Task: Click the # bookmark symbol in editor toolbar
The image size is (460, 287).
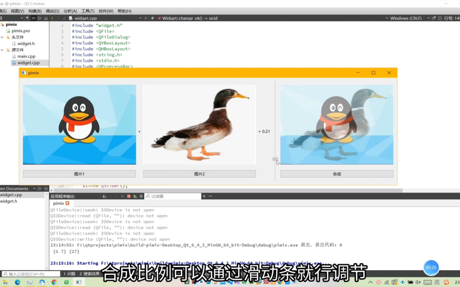Action: pyautogui.click(x=153, y=18)
